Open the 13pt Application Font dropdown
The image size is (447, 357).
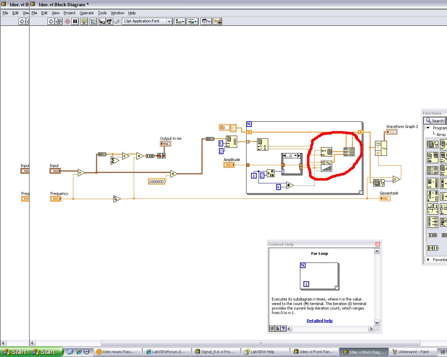[x=147, y=21]
